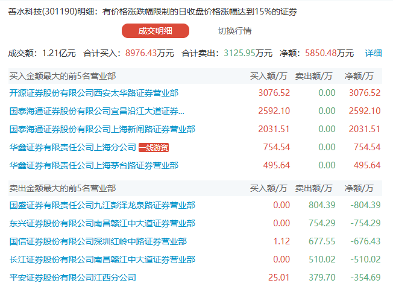Click buy amount 754.54 in 上海分公司 row
This screenshot has width=393, height=289.
tap(277, 147)
